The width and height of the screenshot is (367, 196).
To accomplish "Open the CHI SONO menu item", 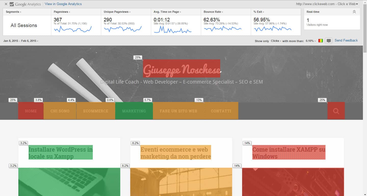I will pyautogui.click(x=60, y=111).
